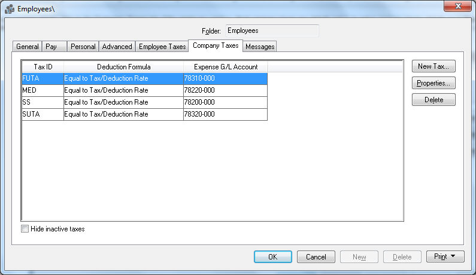Open the Print dropdown button
This screenshot has width=476, height=275.
coord(445,257)
